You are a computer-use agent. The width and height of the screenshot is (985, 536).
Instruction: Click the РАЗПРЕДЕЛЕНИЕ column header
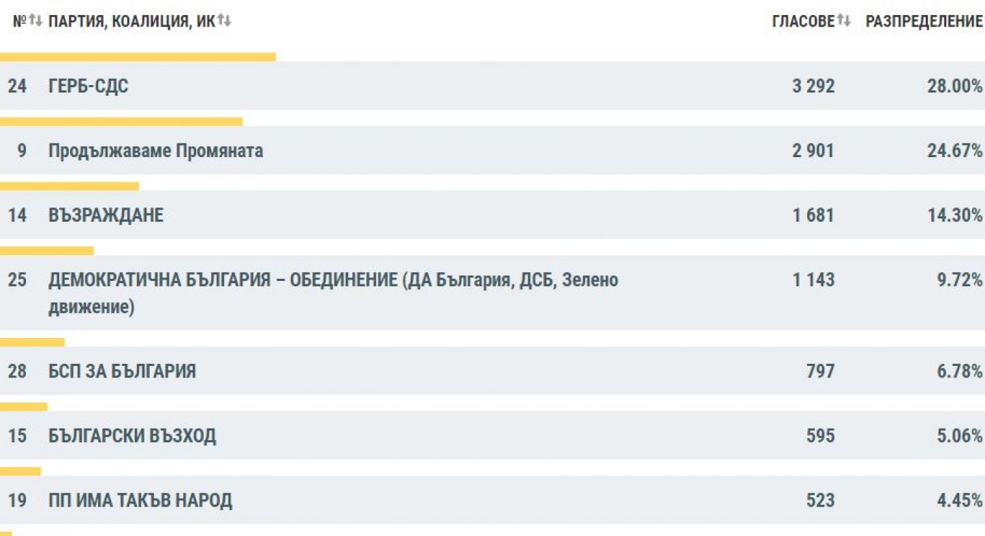click(x=924, y=22)
